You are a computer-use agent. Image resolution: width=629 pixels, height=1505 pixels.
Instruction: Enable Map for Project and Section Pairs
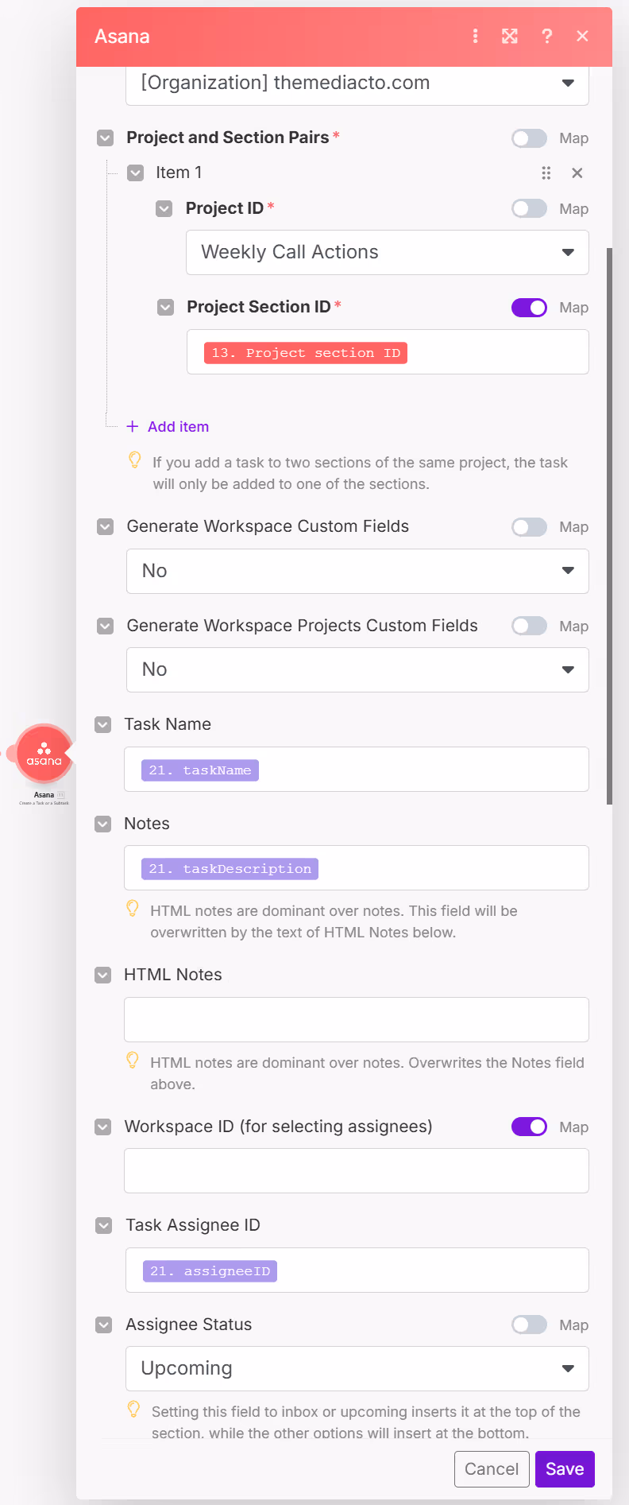point(529,138)
